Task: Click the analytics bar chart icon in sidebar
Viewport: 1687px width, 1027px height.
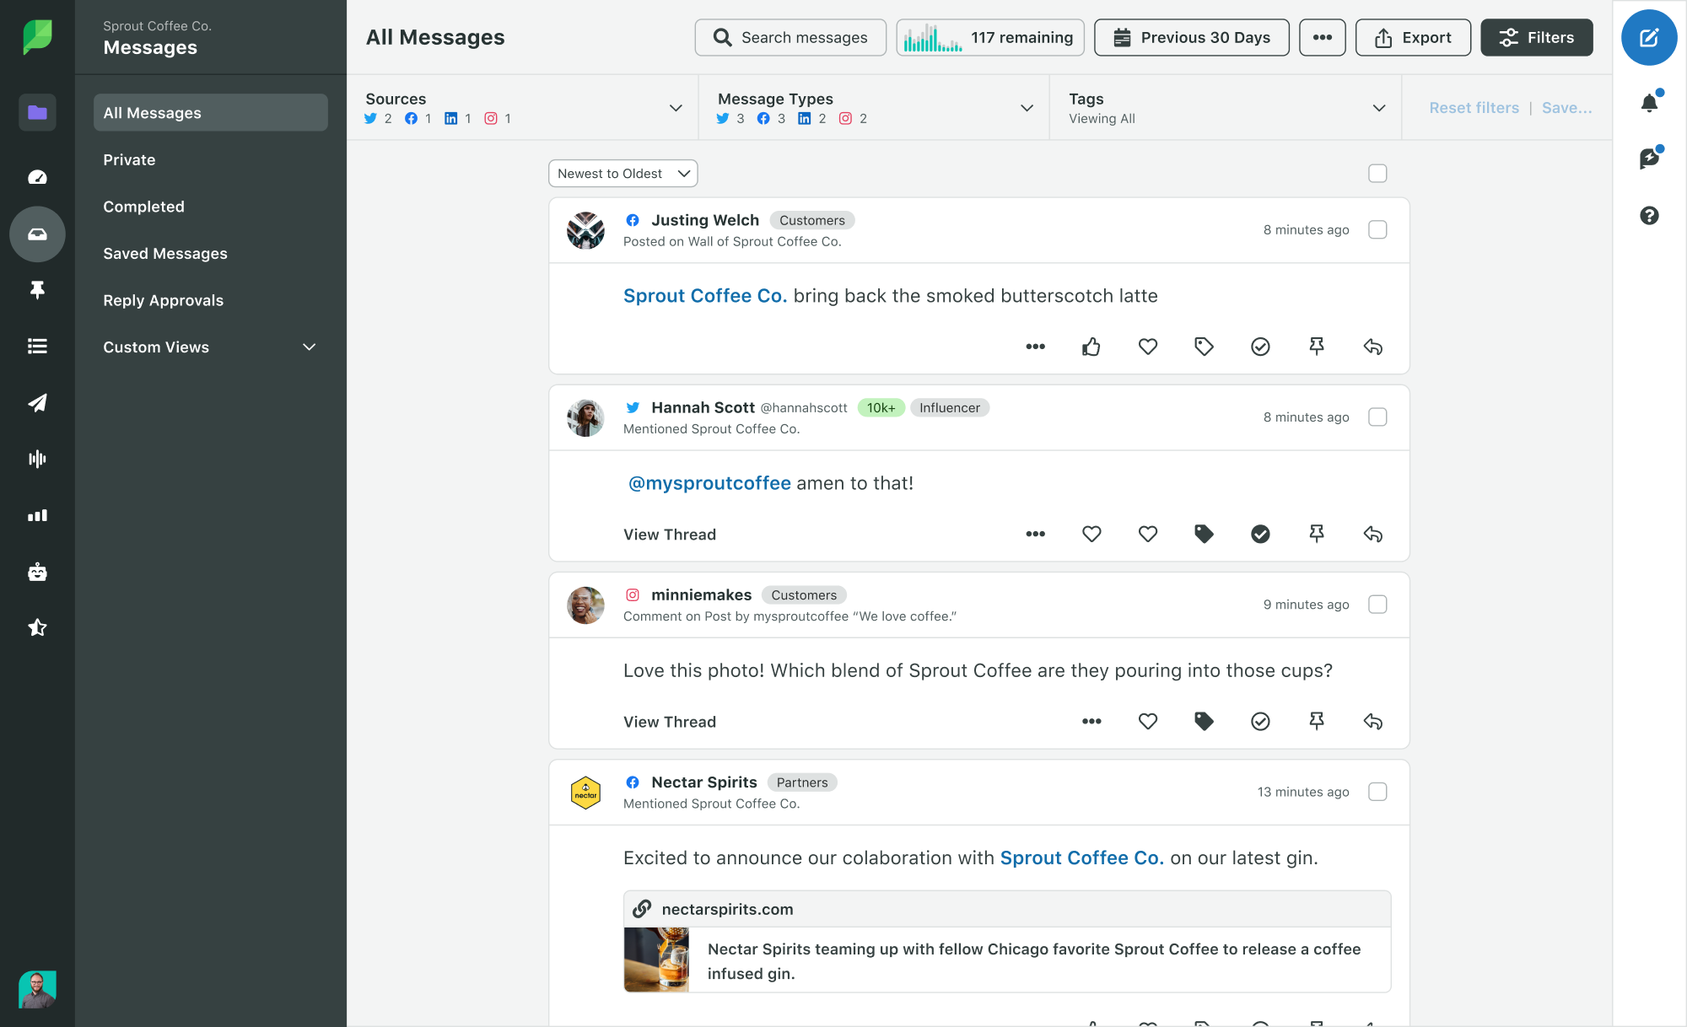Action: (x=36, y=514)
